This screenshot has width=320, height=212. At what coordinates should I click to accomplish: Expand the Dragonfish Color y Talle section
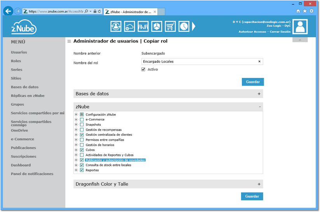pyautogui.click(x=259, y=184)
